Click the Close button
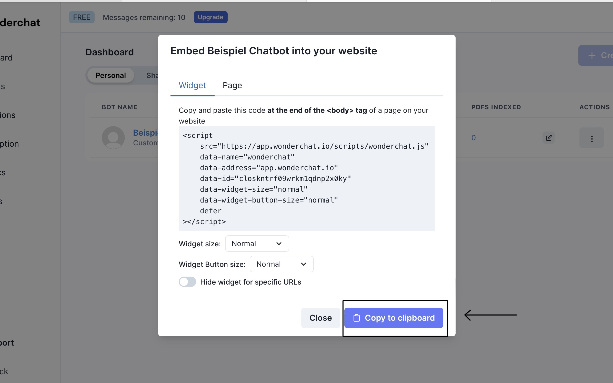613x383 pixels. pyautogui.click(x=320, y=318)
